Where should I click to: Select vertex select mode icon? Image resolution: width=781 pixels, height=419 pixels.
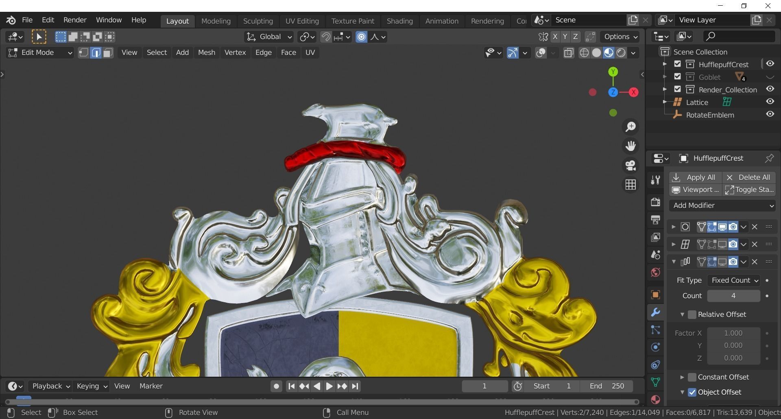click(83, 52)
